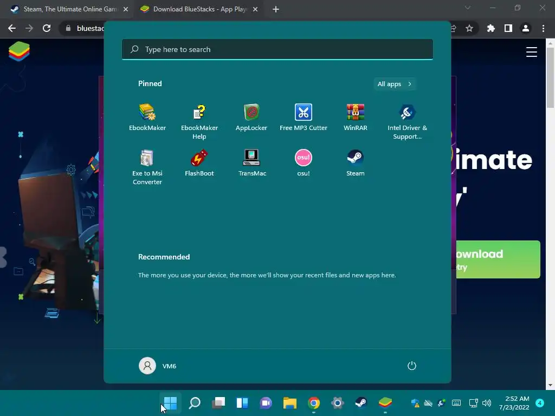Open File Explorer from the taskbar

click(x=289, y=402)
